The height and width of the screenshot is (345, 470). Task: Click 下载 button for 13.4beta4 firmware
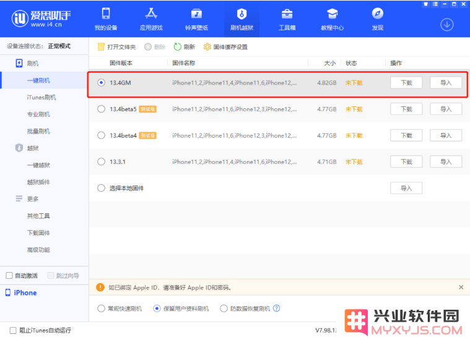coord(406,135)
